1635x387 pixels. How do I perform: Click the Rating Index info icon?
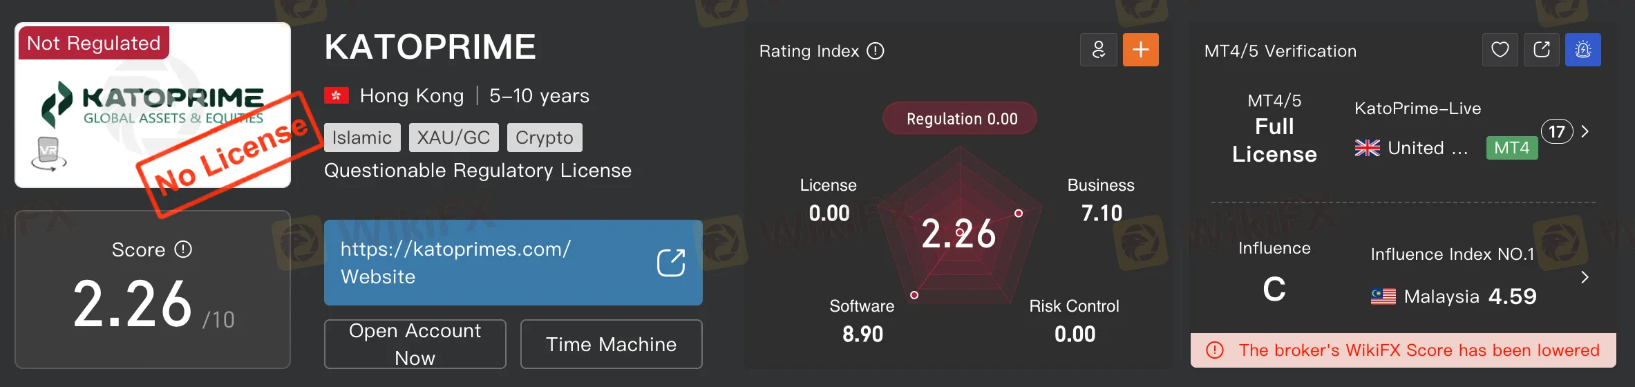(876, 51)
